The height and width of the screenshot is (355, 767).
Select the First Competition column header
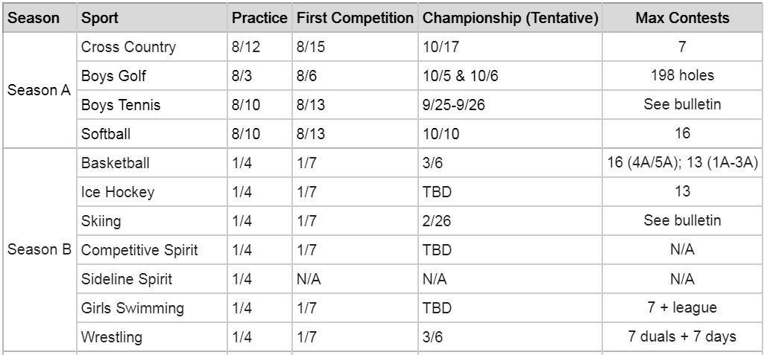[354, 17]
